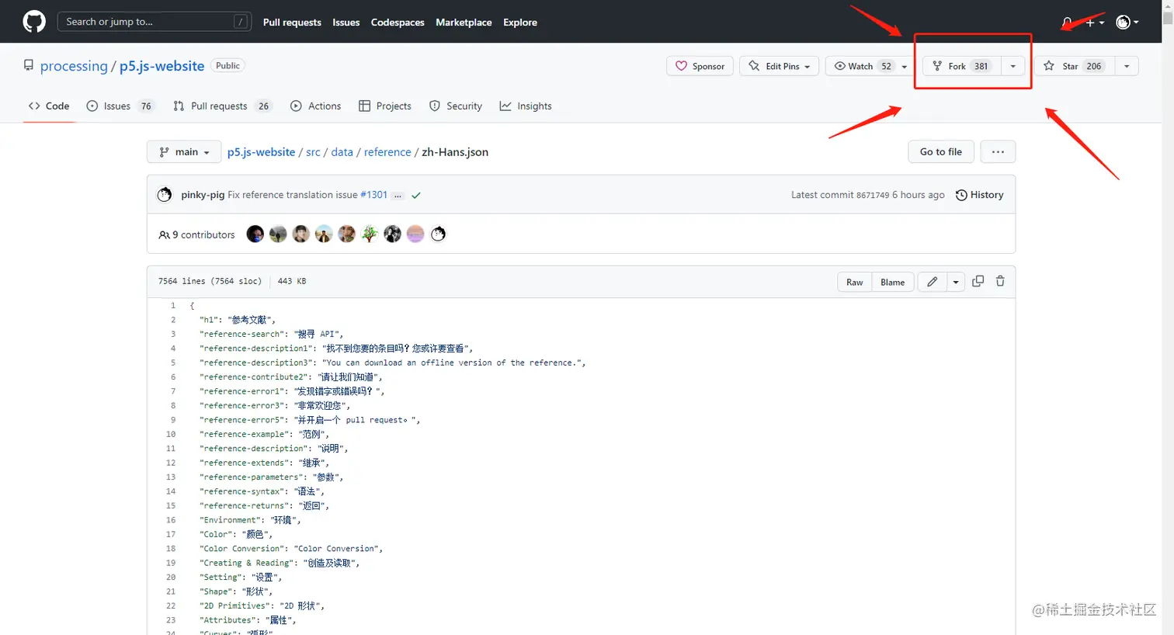The width and height of the screenshot is (1174, 635).
Task: Switch to the Issues tab showing 76
Action: pyautogui.click(x=120, y=106)
